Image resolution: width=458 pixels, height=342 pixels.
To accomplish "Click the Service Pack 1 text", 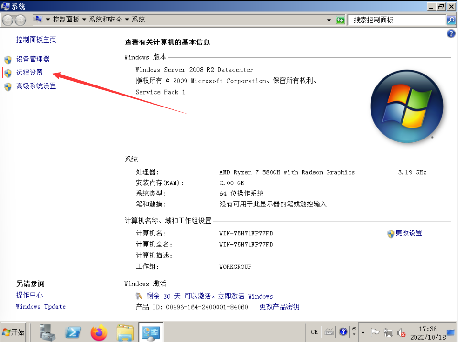I will (x=160, y=92).
